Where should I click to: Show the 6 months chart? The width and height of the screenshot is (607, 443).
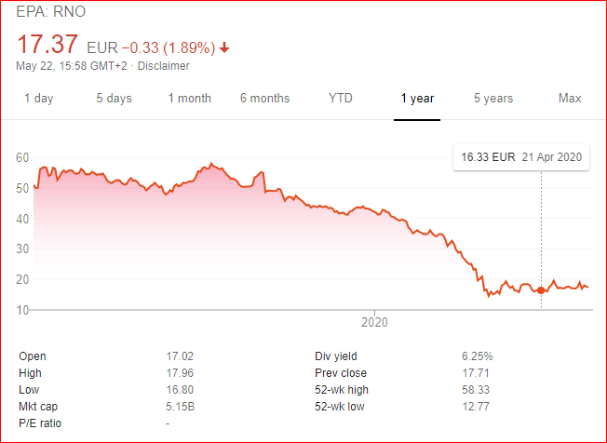coord(264,99)
